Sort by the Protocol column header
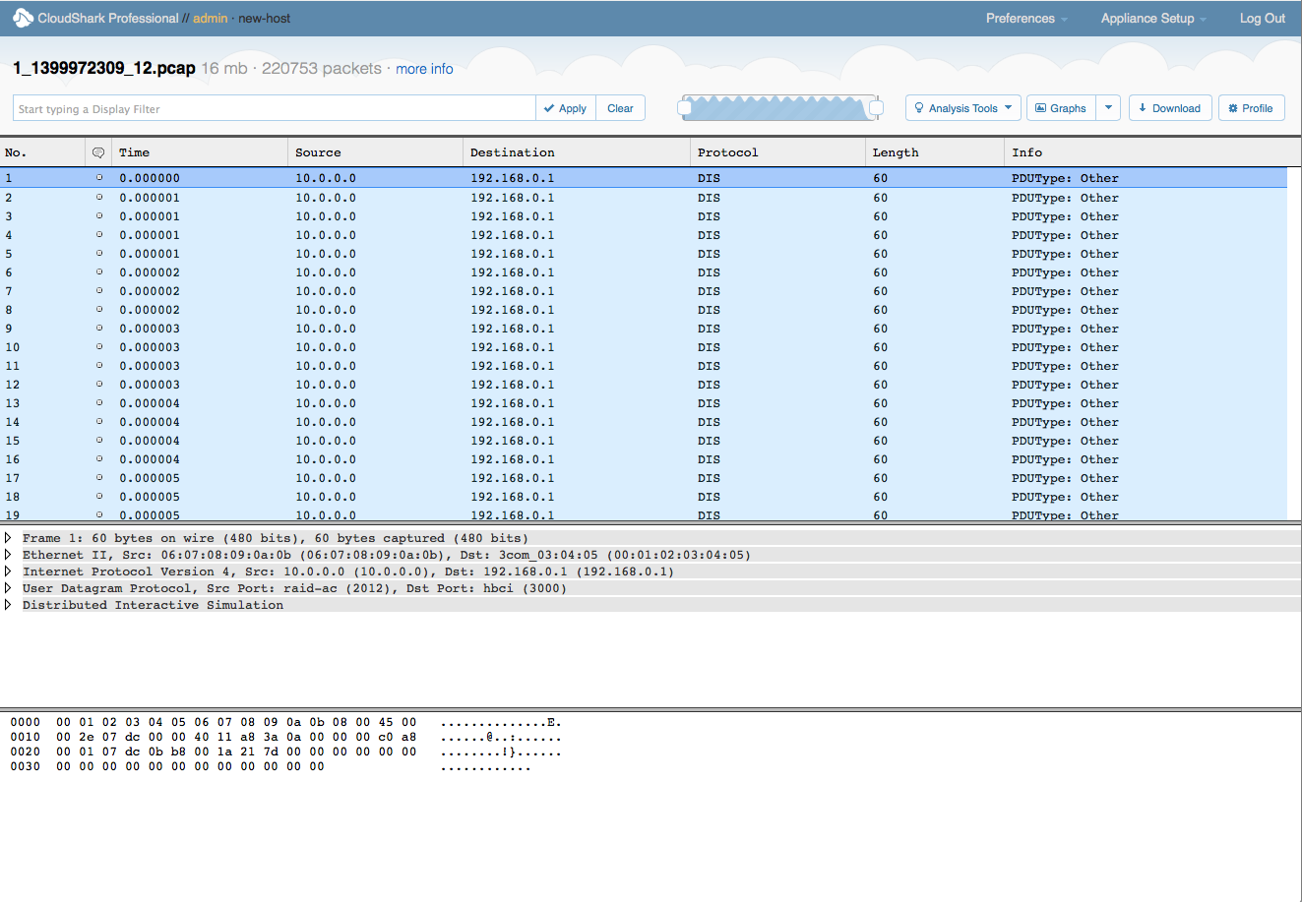Screen dimensions: 1302x902 point(777,152)
